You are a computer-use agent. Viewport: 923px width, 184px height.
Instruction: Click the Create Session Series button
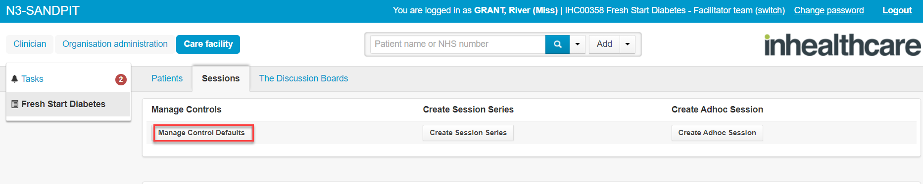pyautogui.click(x=468, y=133)
